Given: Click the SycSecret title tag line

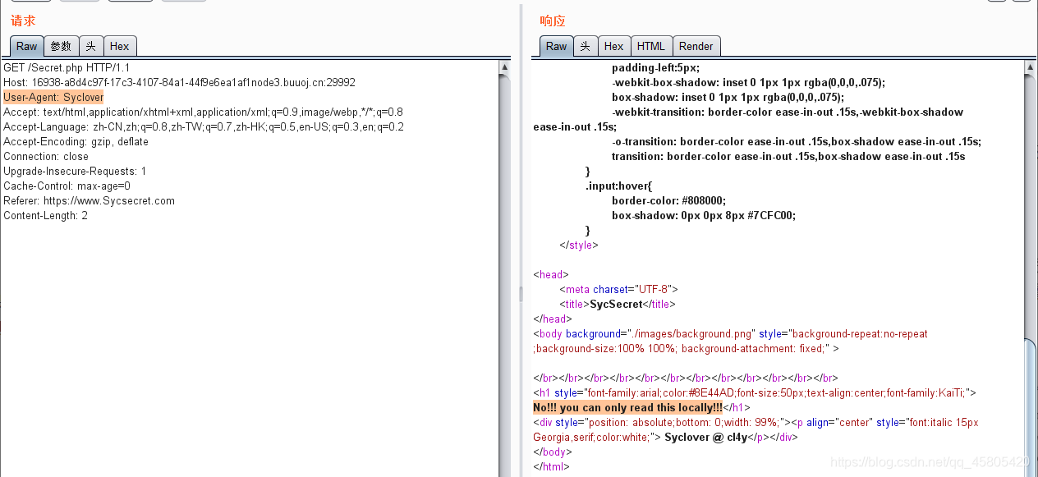Looking at the screenshot, I should 618,304.
